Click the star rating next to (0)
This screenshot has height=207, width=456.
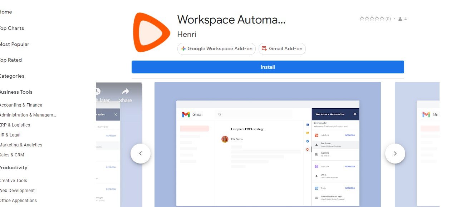click(372, 19)
